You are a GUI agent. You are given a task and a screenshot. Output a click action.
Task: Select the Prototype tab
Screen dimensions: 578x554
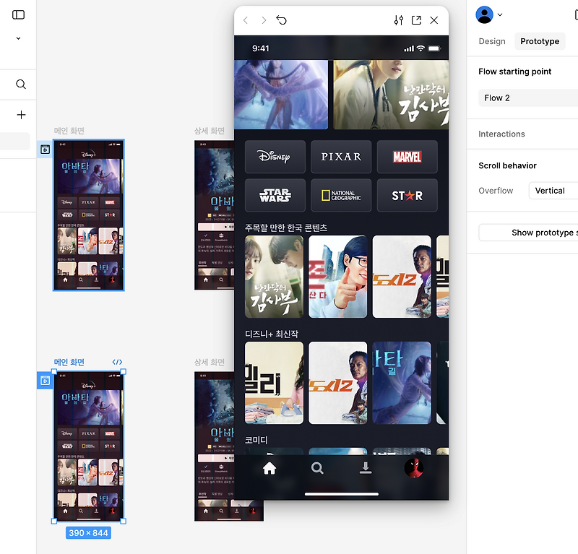[x=540, y=41]
